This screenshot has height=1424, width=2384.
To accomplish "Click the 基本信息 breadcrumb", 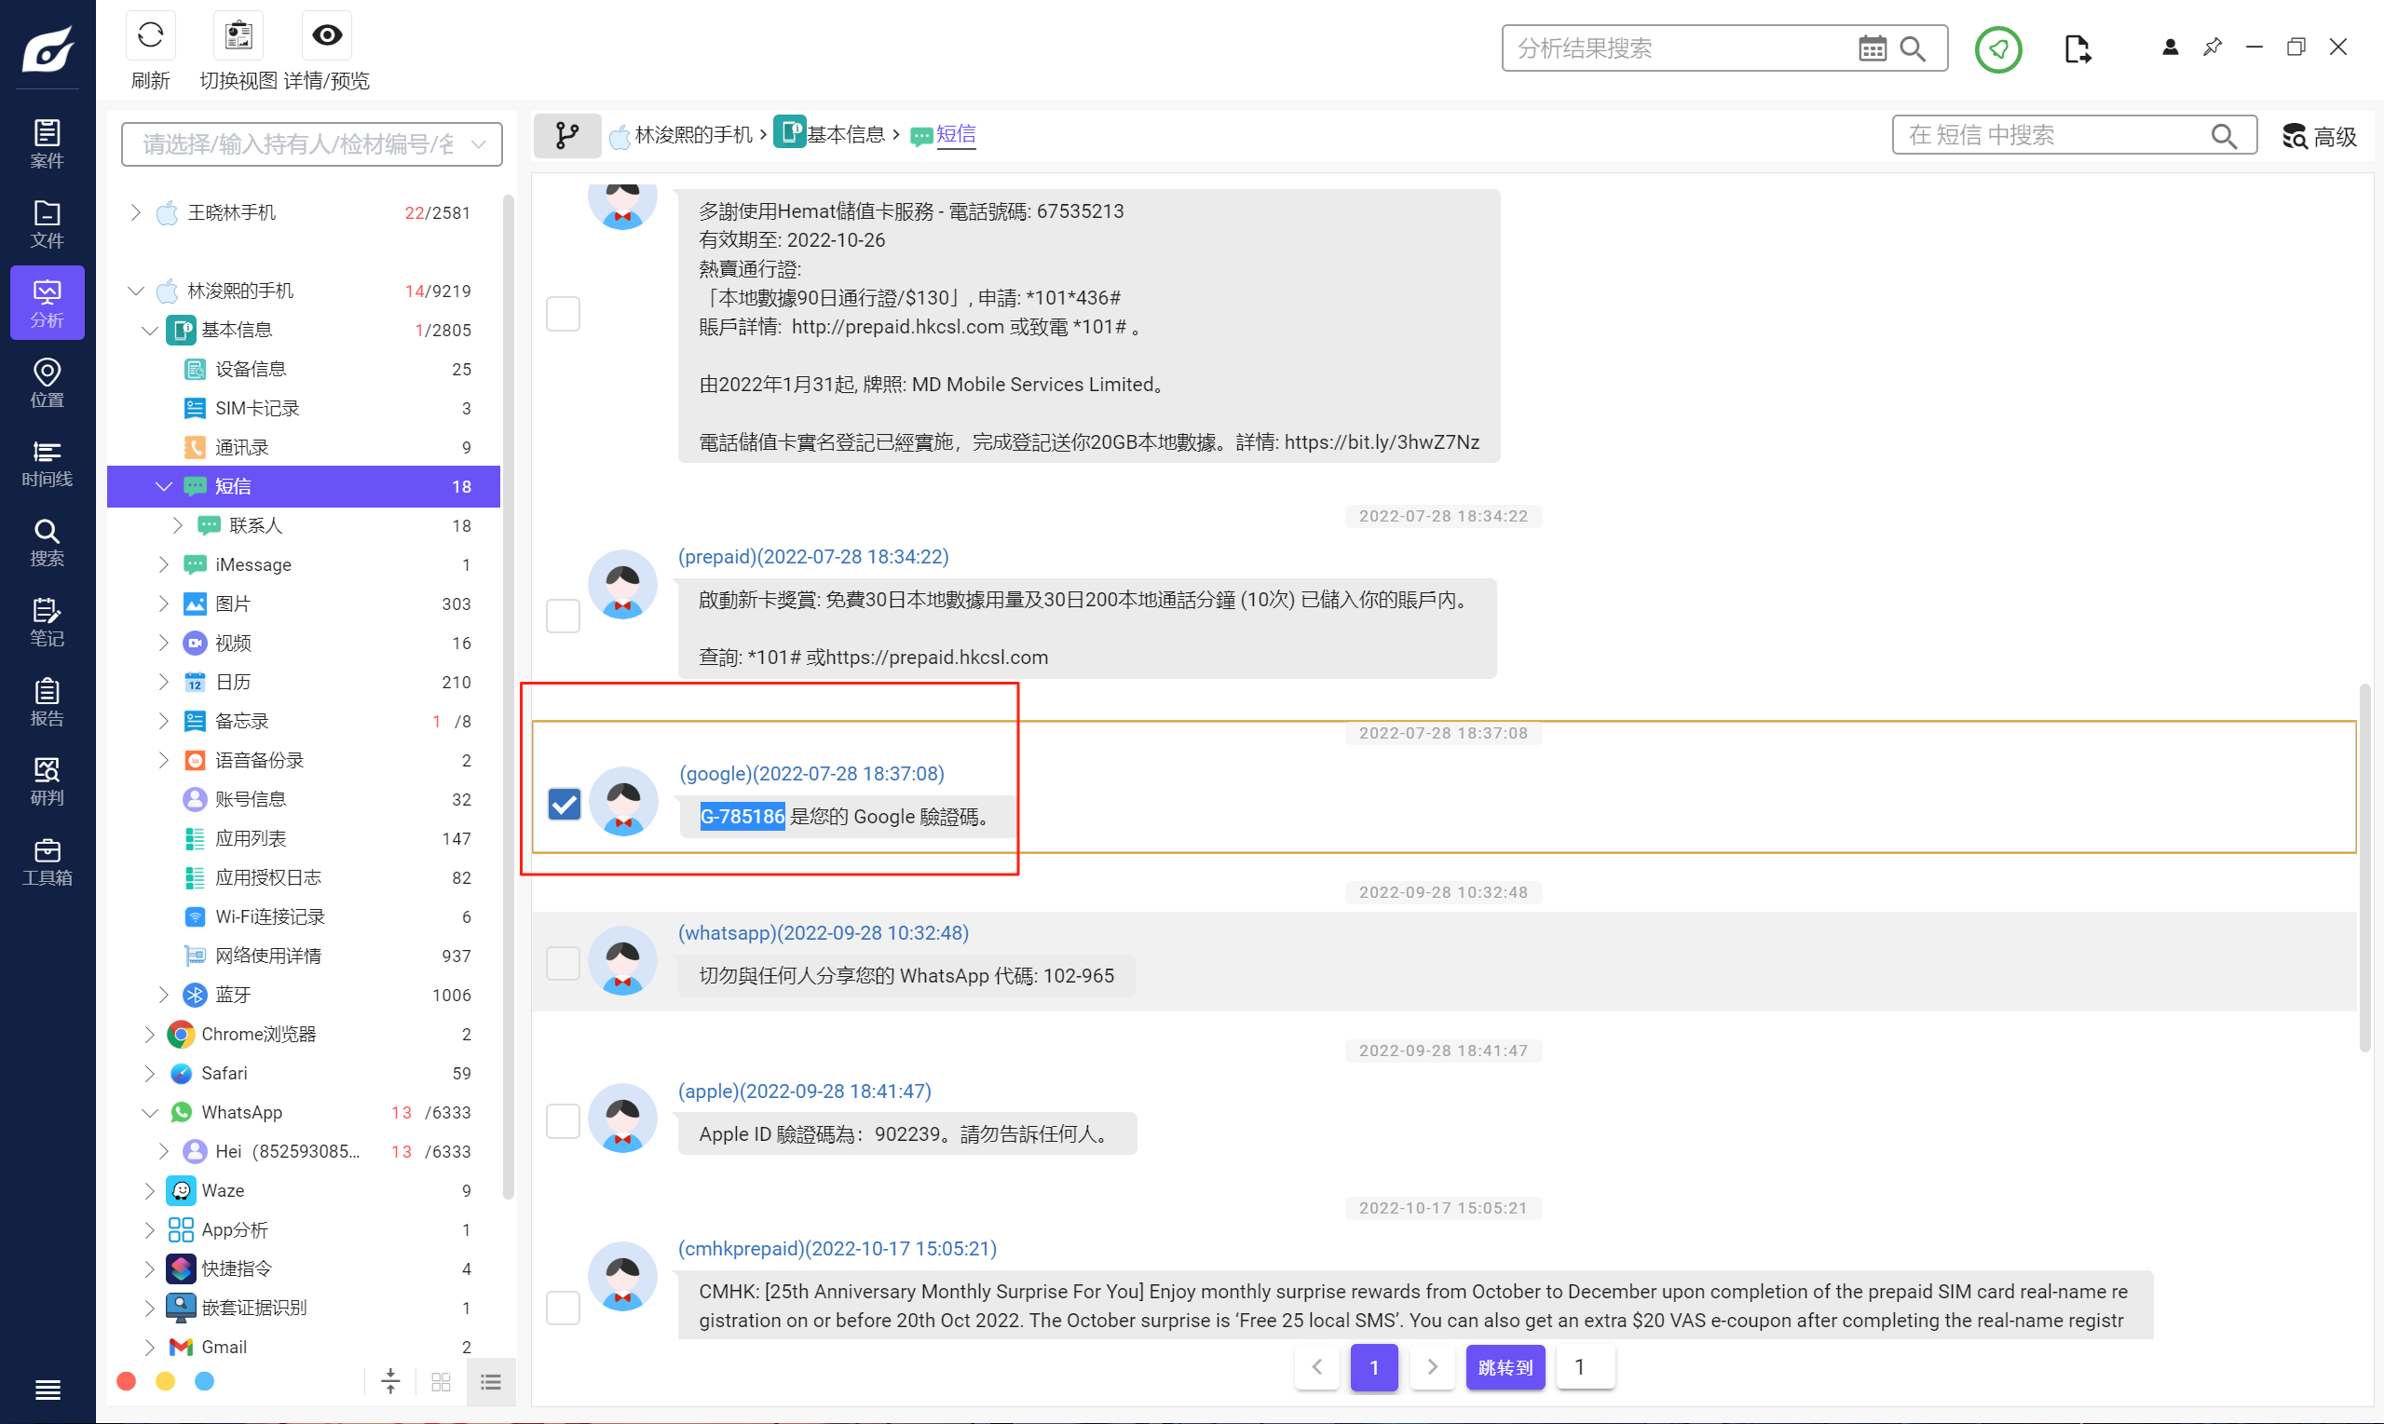I will 845,135.
